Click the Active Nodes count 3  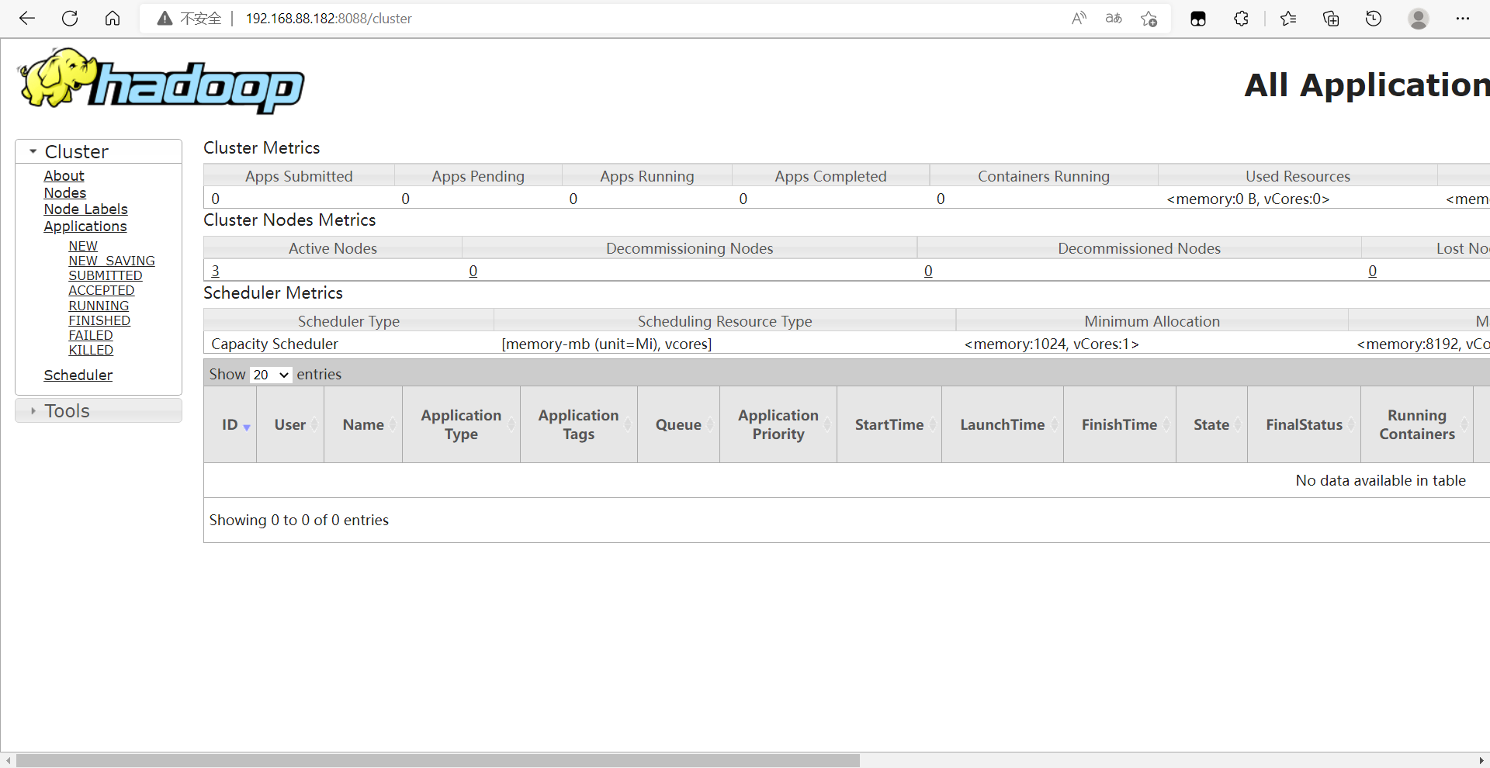[x=216, y=271]
